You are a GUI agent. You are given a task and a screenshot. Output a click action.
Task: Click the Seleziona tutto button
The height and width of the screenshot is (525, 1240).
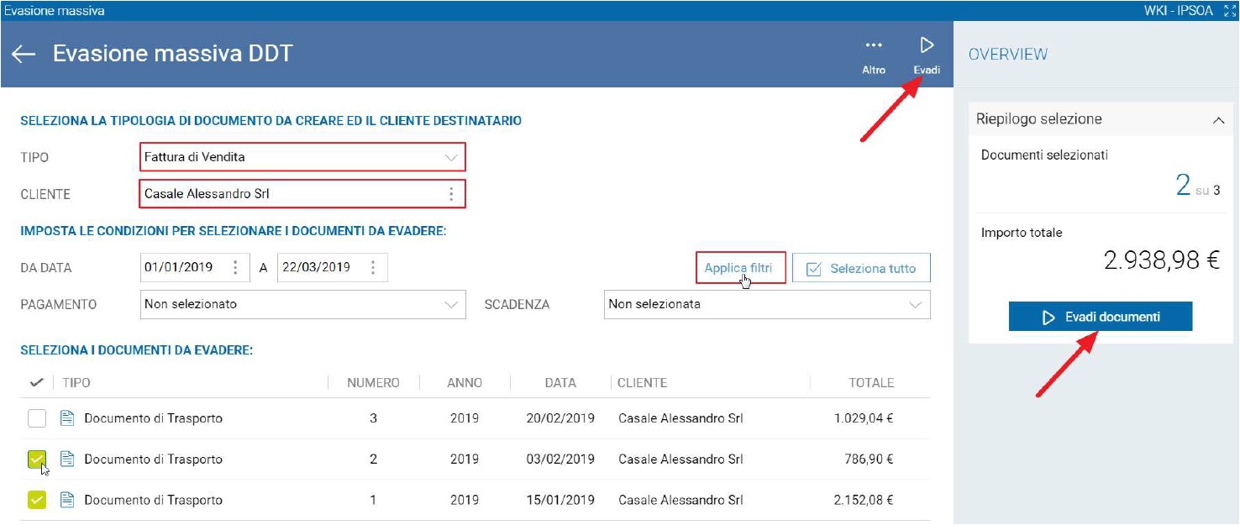coord(861,269)
